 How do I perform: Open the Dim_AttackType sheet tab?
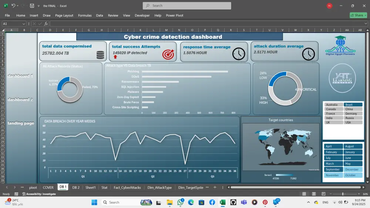point(159,188)
